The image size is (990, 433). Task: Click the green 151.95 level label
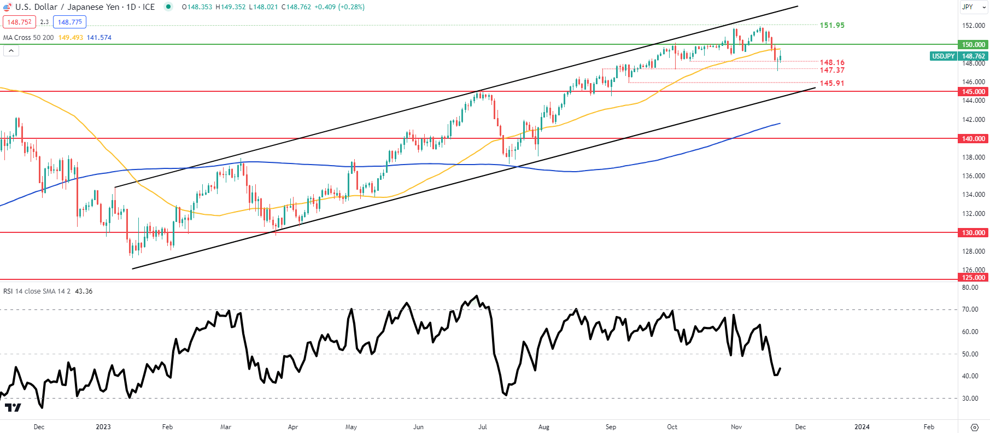click(x=832, y=25)
